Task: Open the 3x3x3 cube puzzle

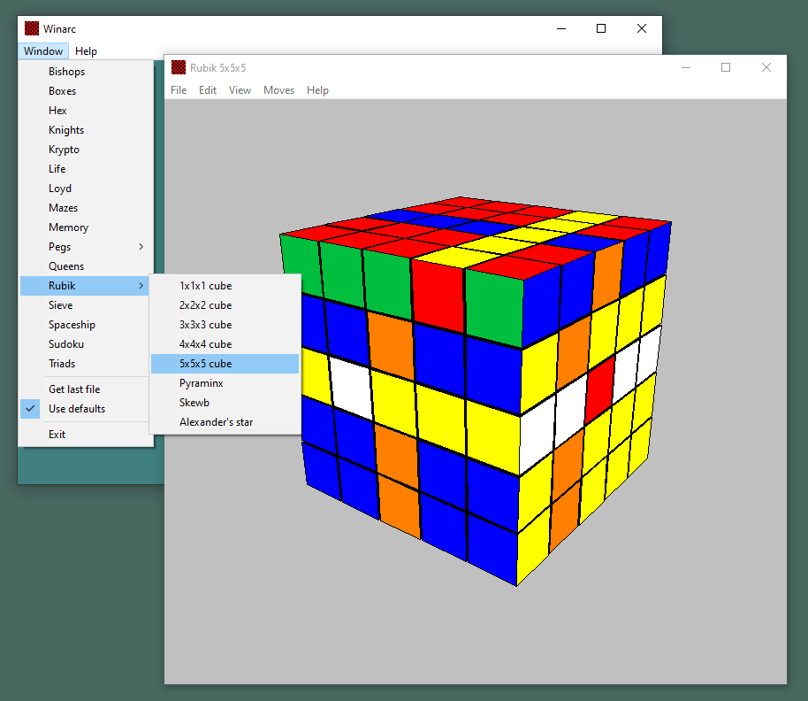Action: point(225,325)
